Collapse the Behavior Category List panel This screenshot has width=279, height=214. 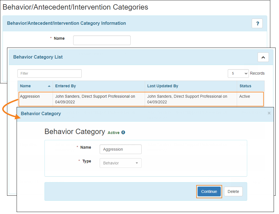263,57
